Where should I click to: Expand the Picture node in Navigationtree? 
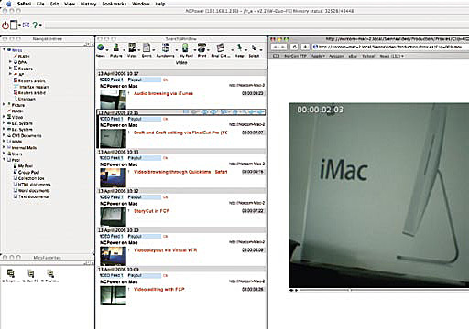click(5, 104)
